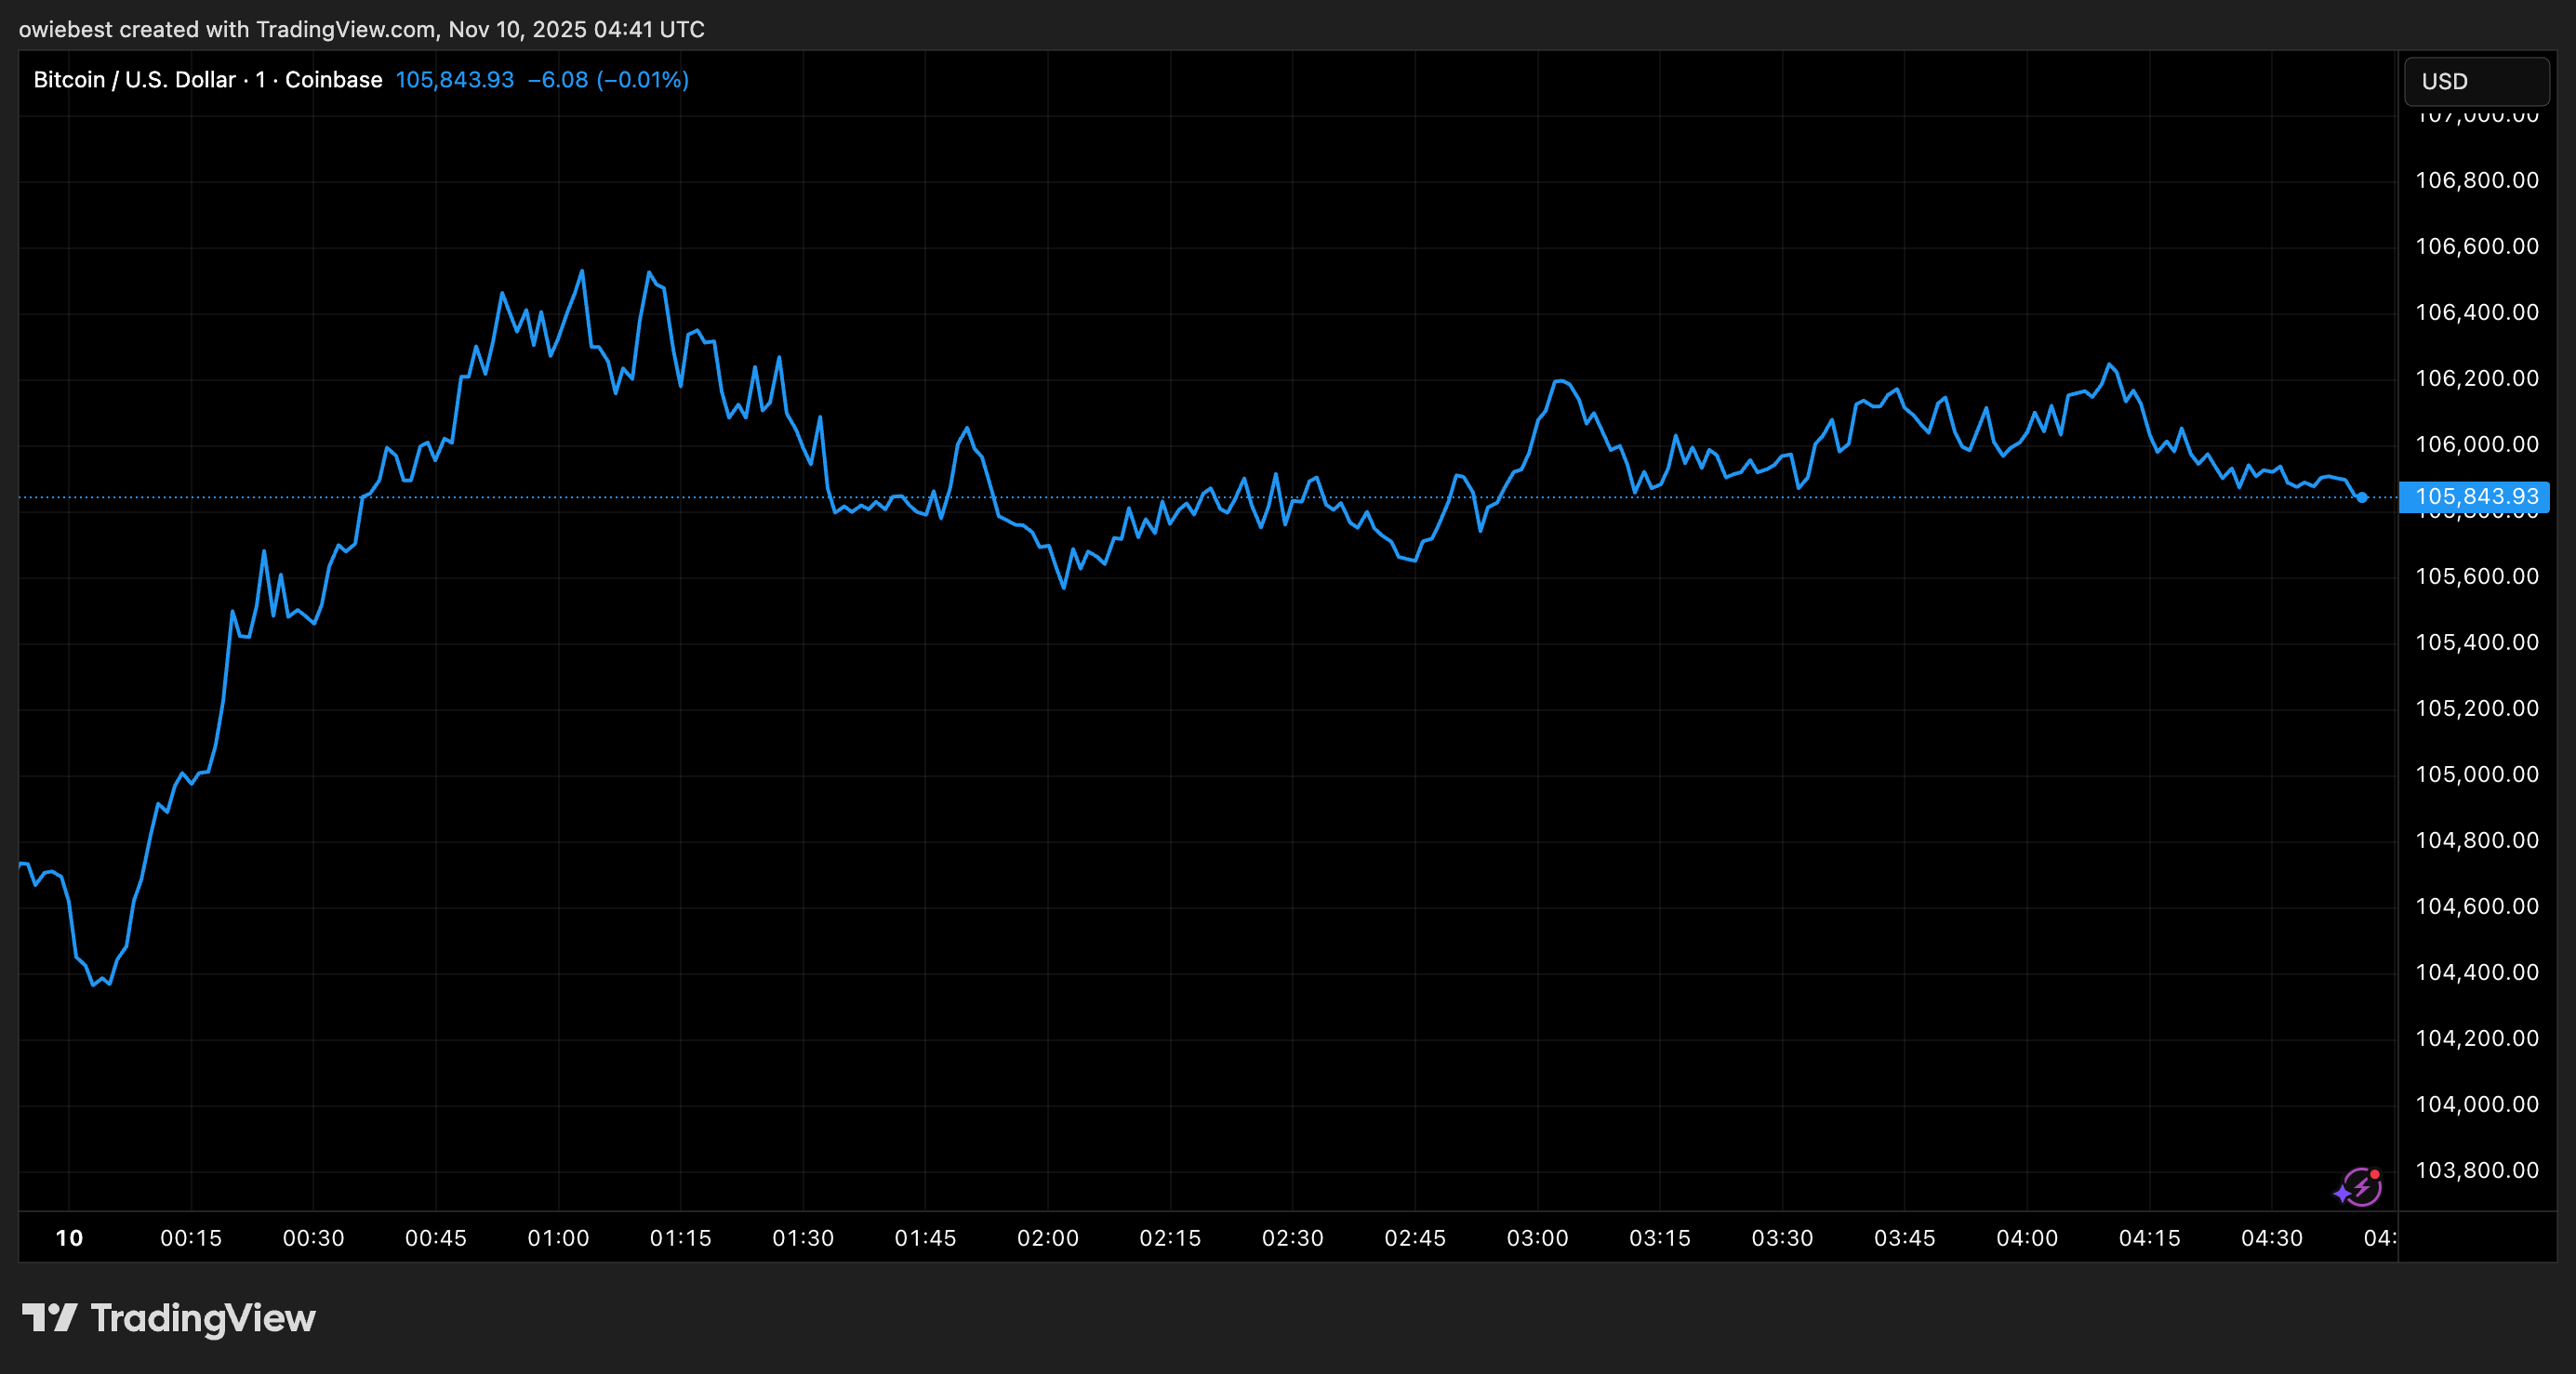Select the date label 10 on time axis

[69, 1237]
